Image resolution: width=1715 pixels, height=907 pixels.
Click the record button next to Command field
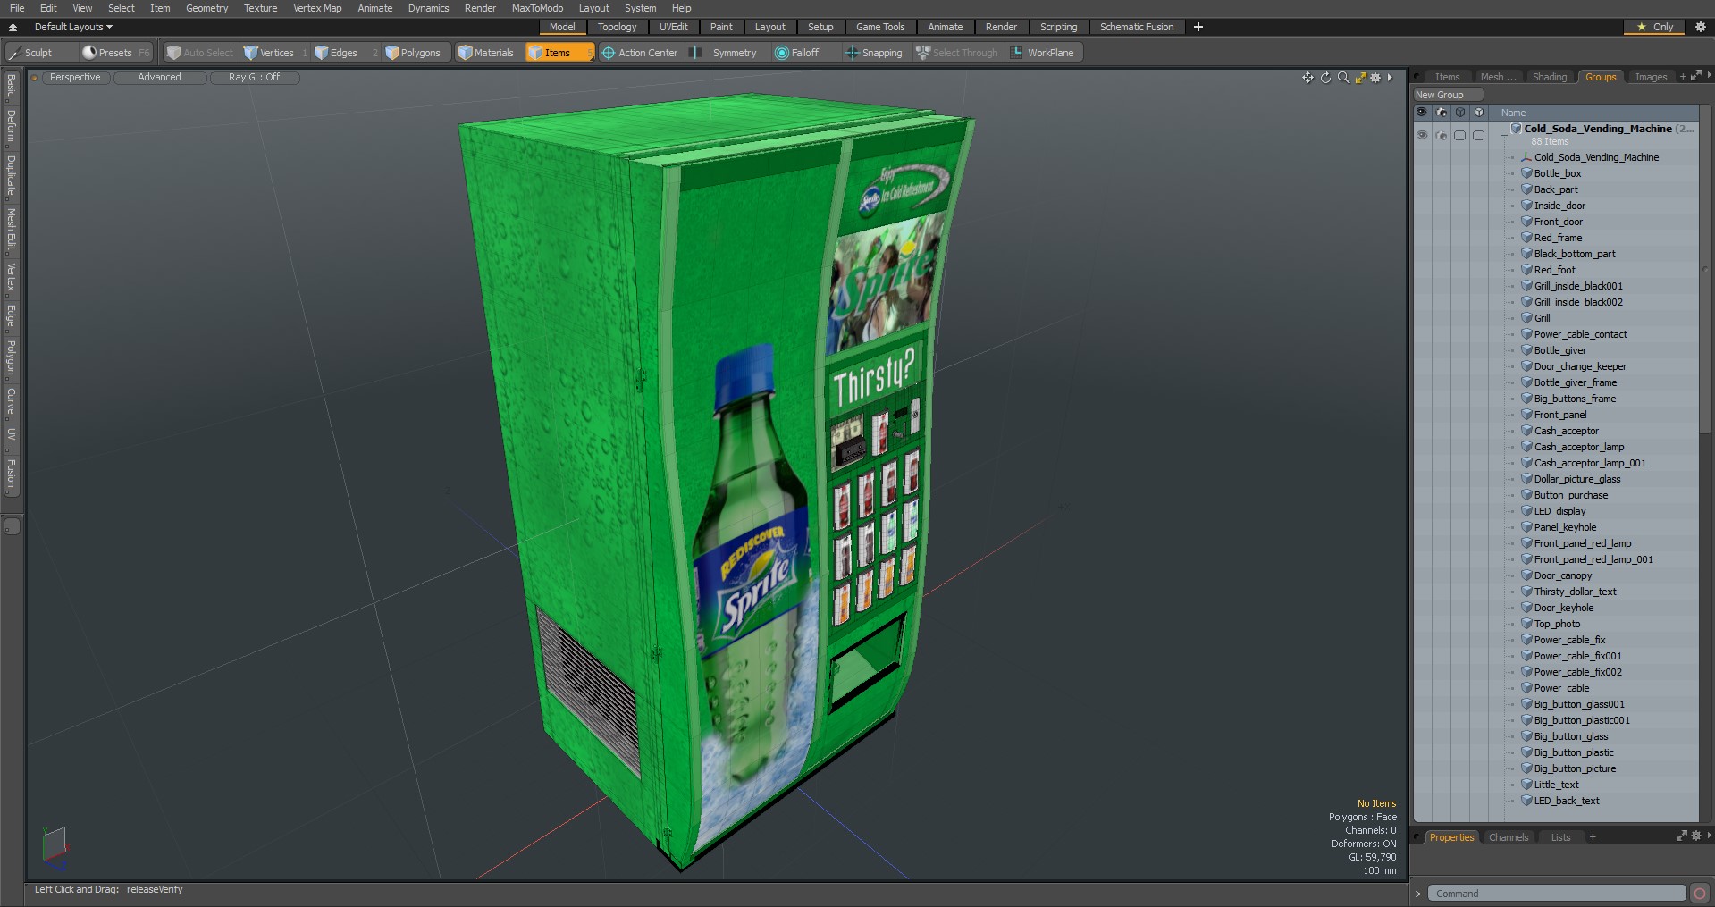pos(1700,893)
